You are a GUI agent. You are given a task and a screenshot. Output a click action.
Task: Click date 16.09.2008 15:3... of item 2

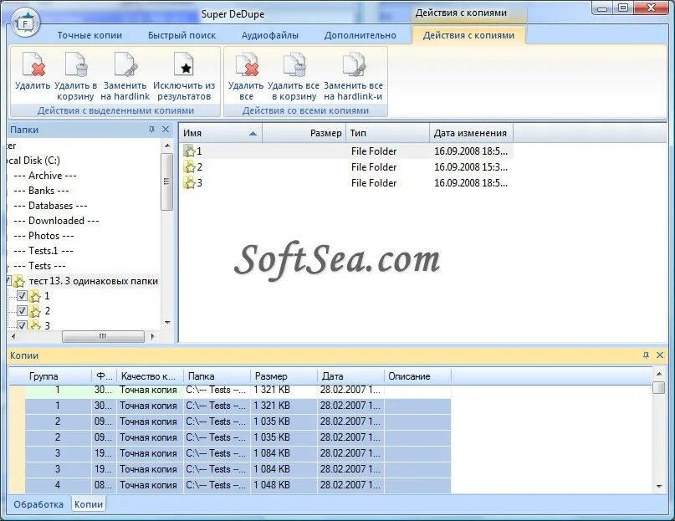click(471, 167)
